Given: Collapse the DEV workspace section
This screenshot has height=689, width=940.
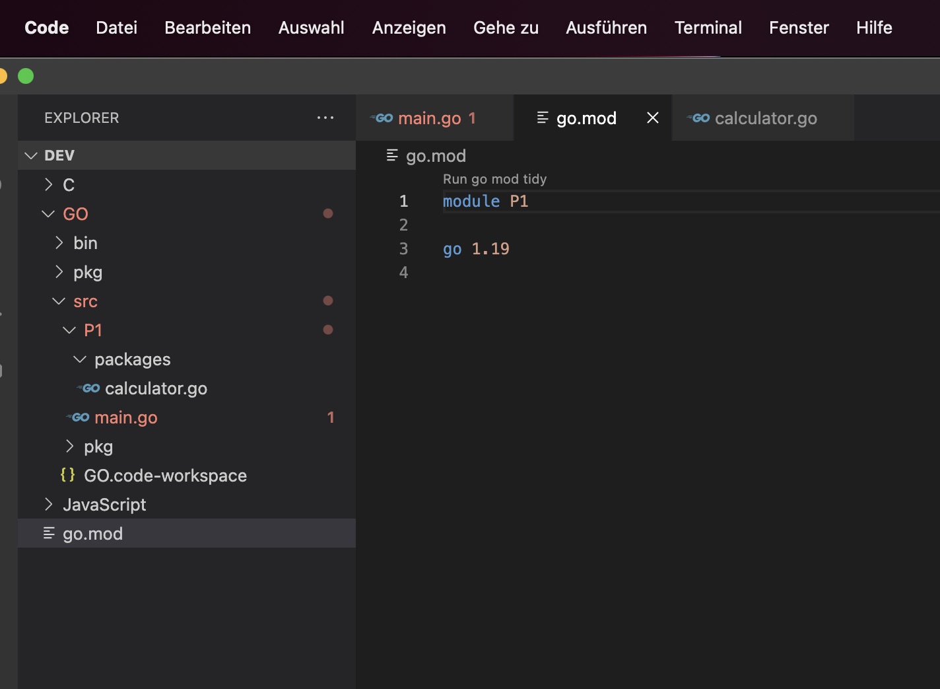Looking at the screenshot, I should click(187, 155).
